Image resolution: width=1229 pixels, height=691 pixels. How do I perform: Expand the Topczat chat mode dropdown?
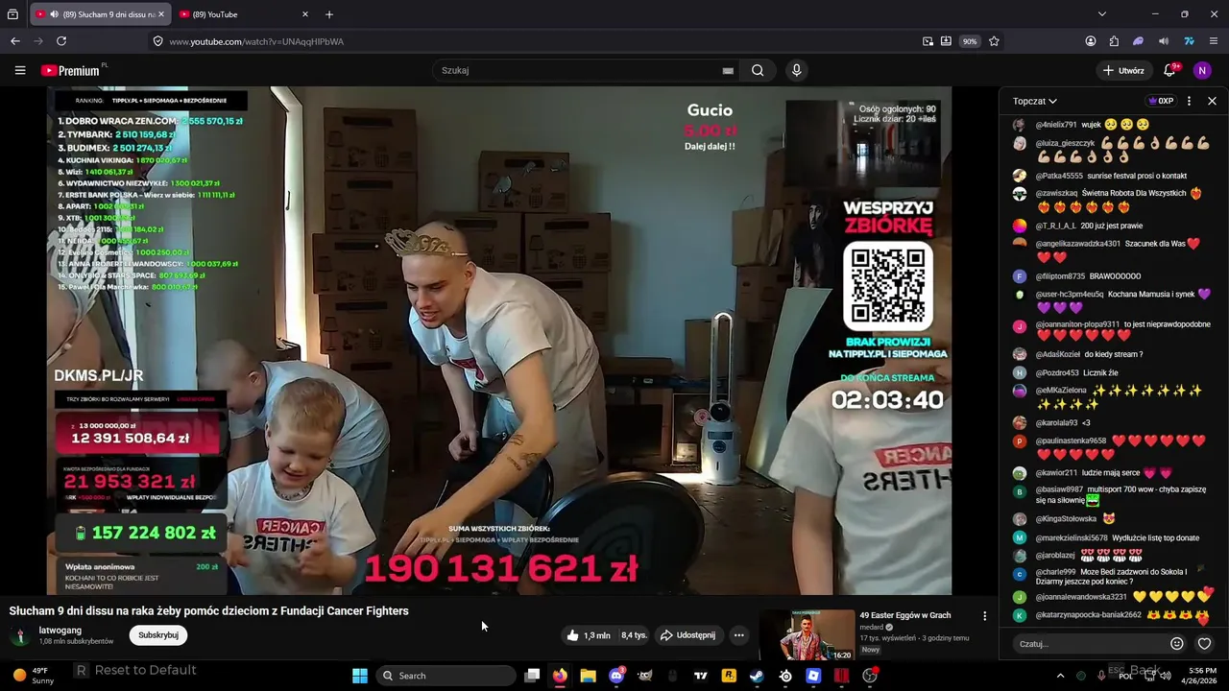[x=1035, y=101]
